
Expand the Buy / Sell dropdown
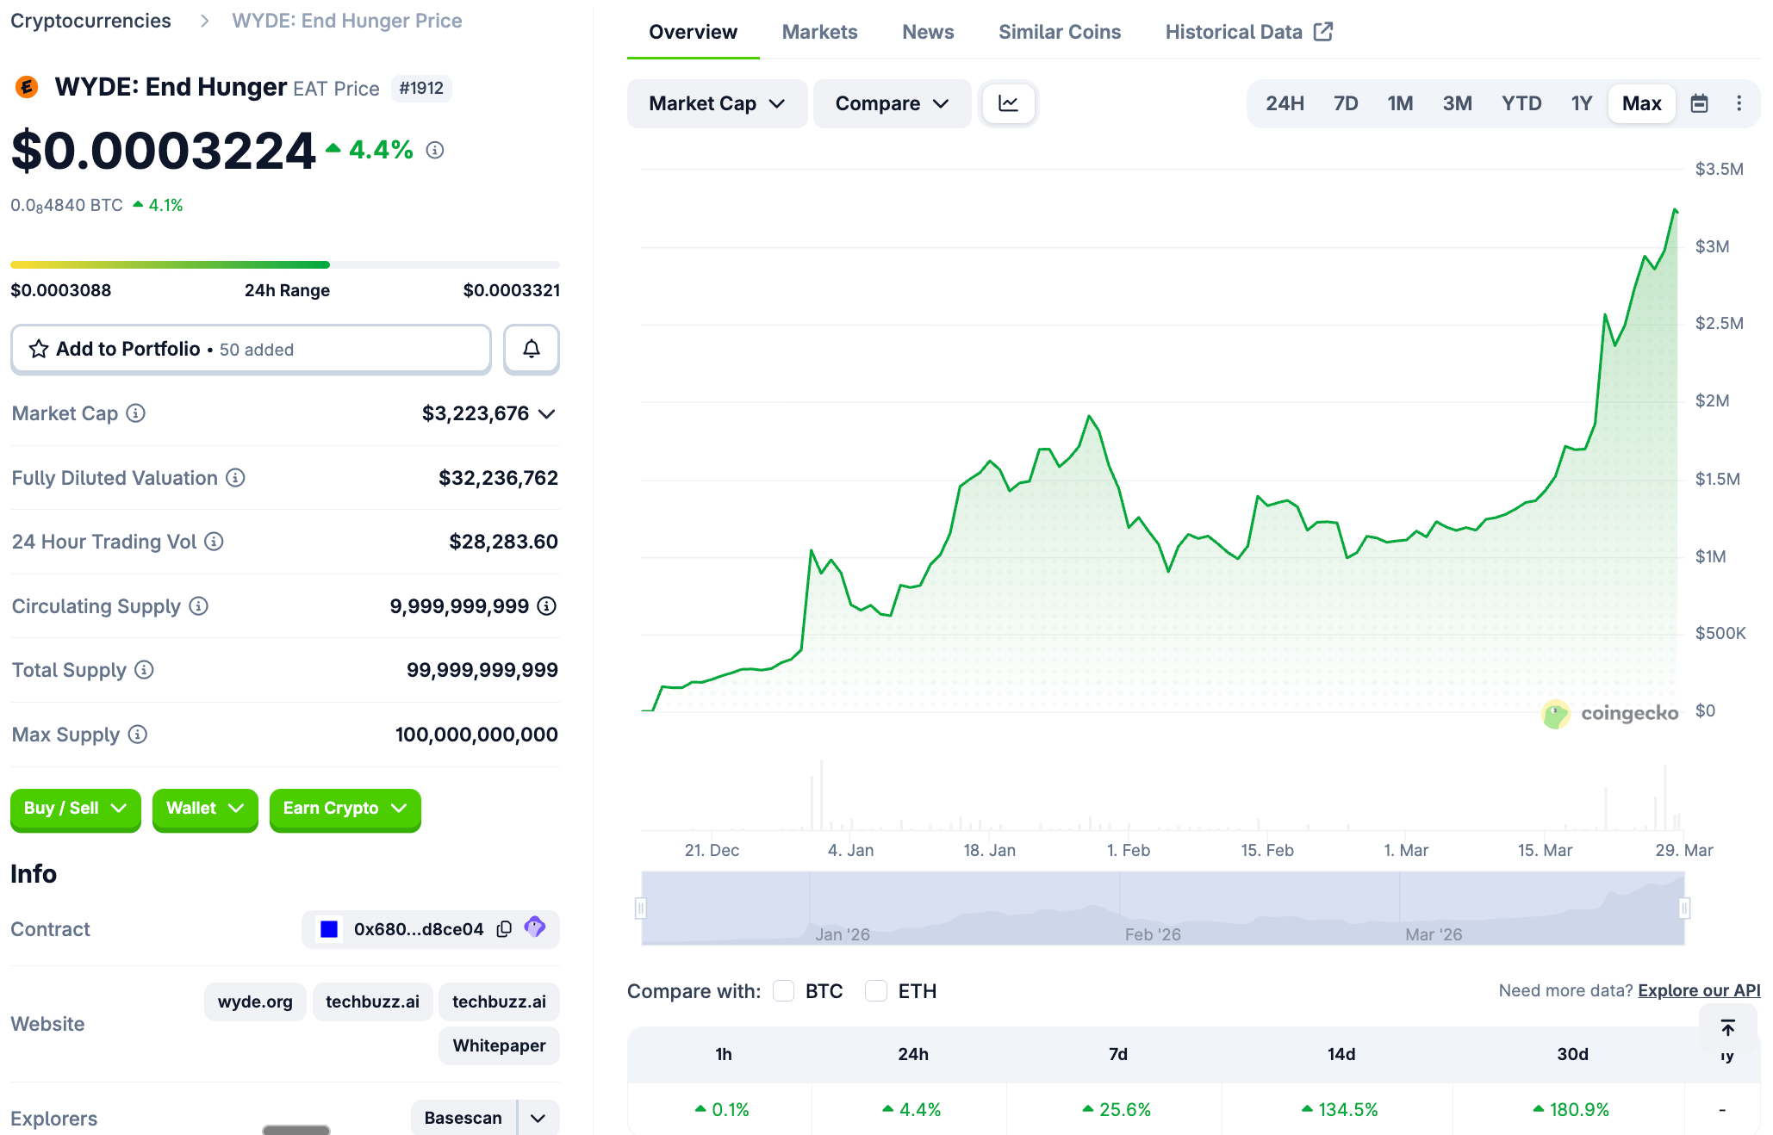click(x=75, y=809)
